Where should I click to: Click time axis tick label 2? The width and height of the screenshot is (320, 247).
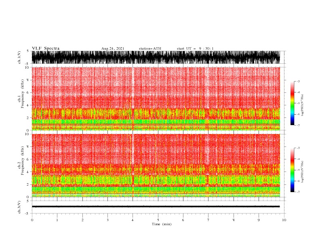tap(82, 220)
